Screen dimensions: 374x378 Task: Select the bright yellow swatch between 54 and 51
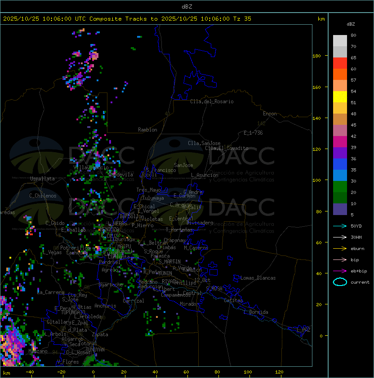coord(340,97)
